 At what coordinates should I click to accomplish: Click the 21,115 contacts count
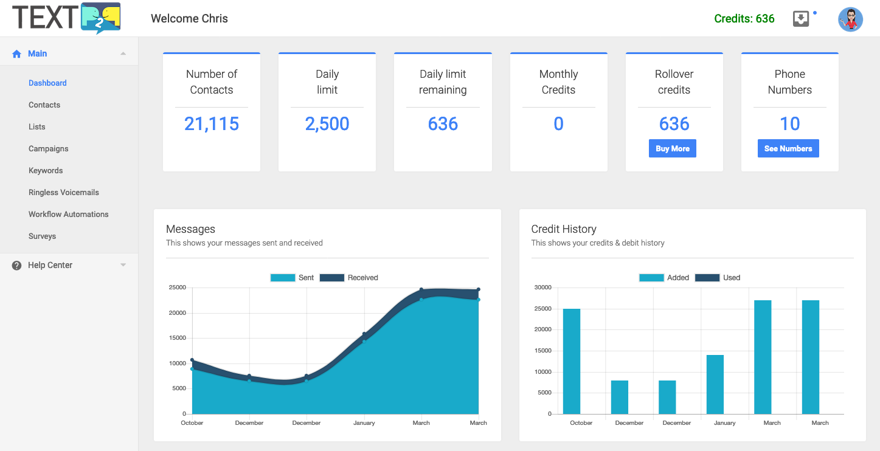tap(212, 124)
